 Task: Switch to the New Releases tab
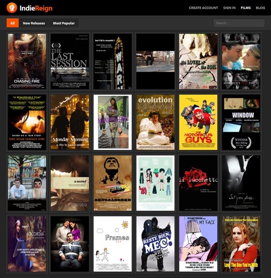[x=34, y=23]
